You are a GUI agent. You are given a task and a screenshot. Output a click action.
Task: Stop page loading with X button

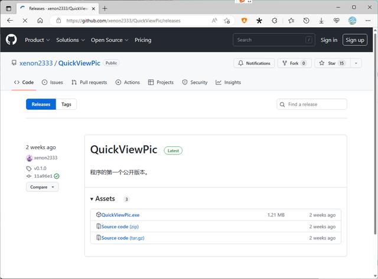pyautogui.click(x=25, y=21)
